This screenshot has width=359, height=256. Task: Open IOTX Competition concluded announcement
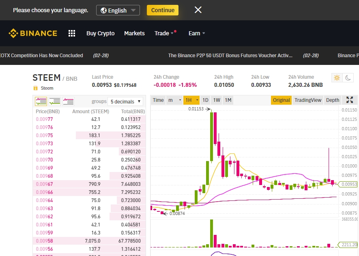point(41,56)
